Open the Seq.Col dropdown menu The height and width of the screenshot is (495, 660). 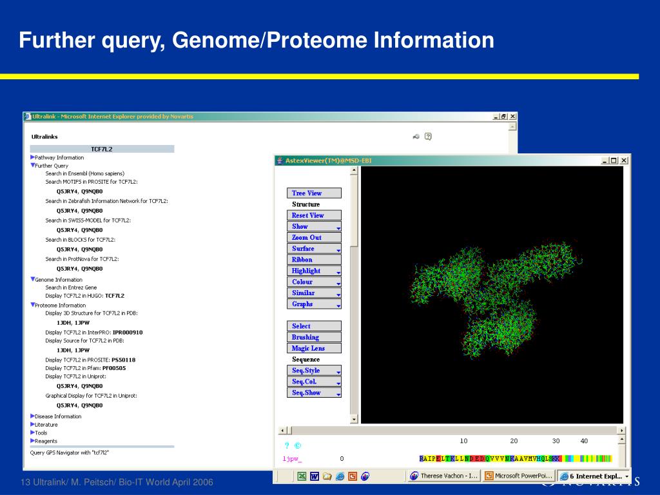click(x=314, y=382)
